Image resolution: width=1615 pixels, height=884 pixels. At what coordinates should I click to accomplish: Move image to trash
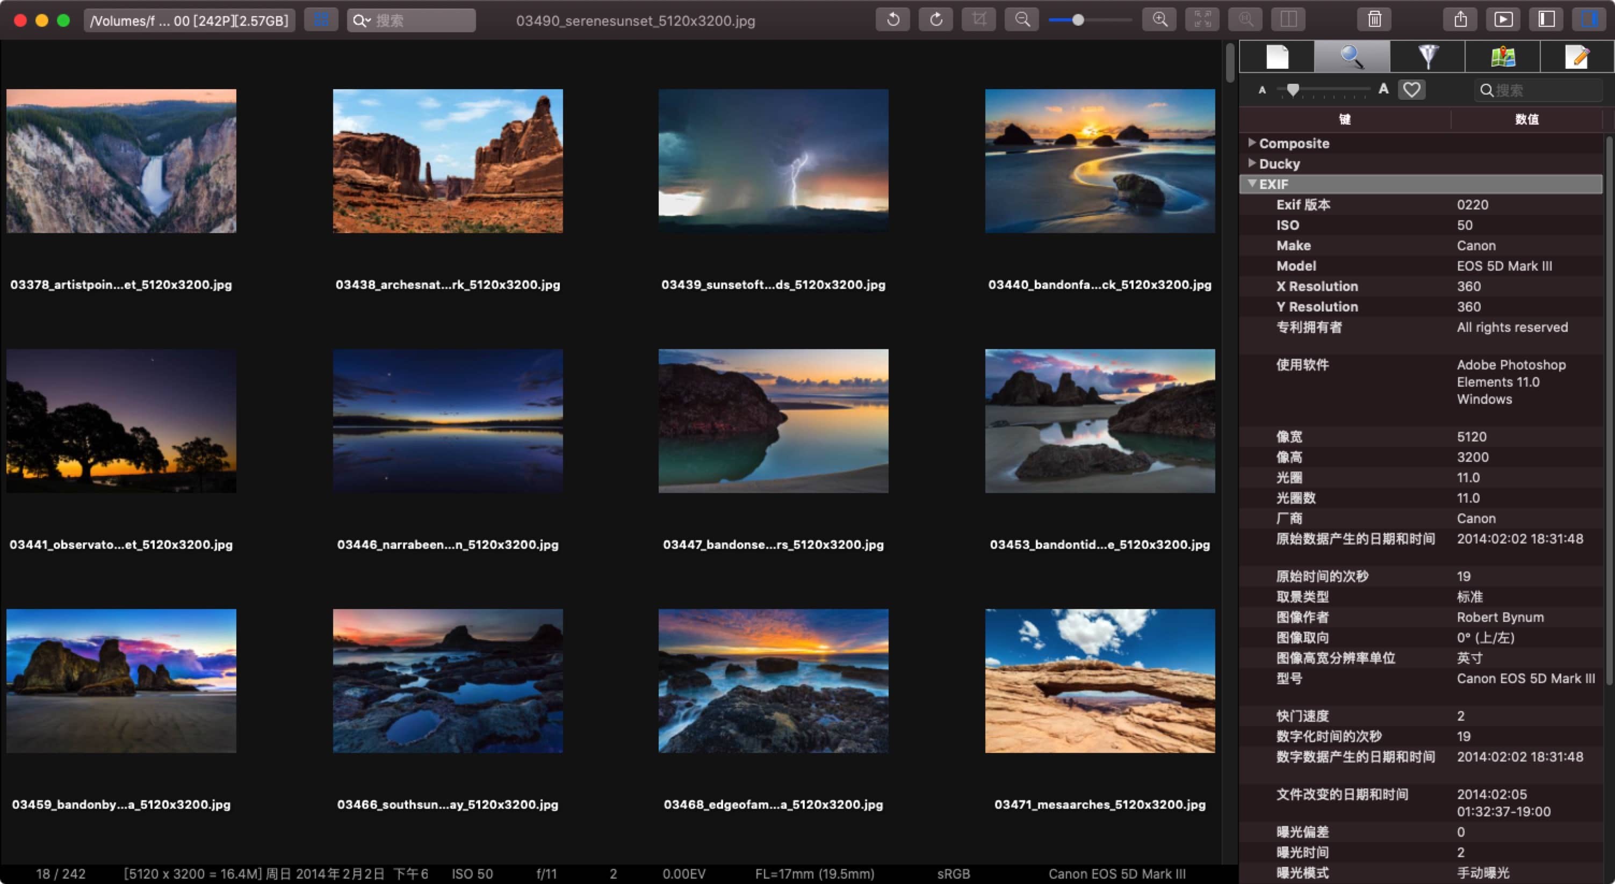pos(1374,20)
